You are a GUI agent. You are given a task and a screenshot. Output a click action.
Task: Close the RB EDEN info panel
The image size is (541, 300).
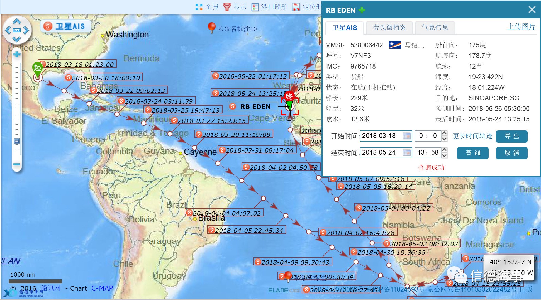coord(532,10)
